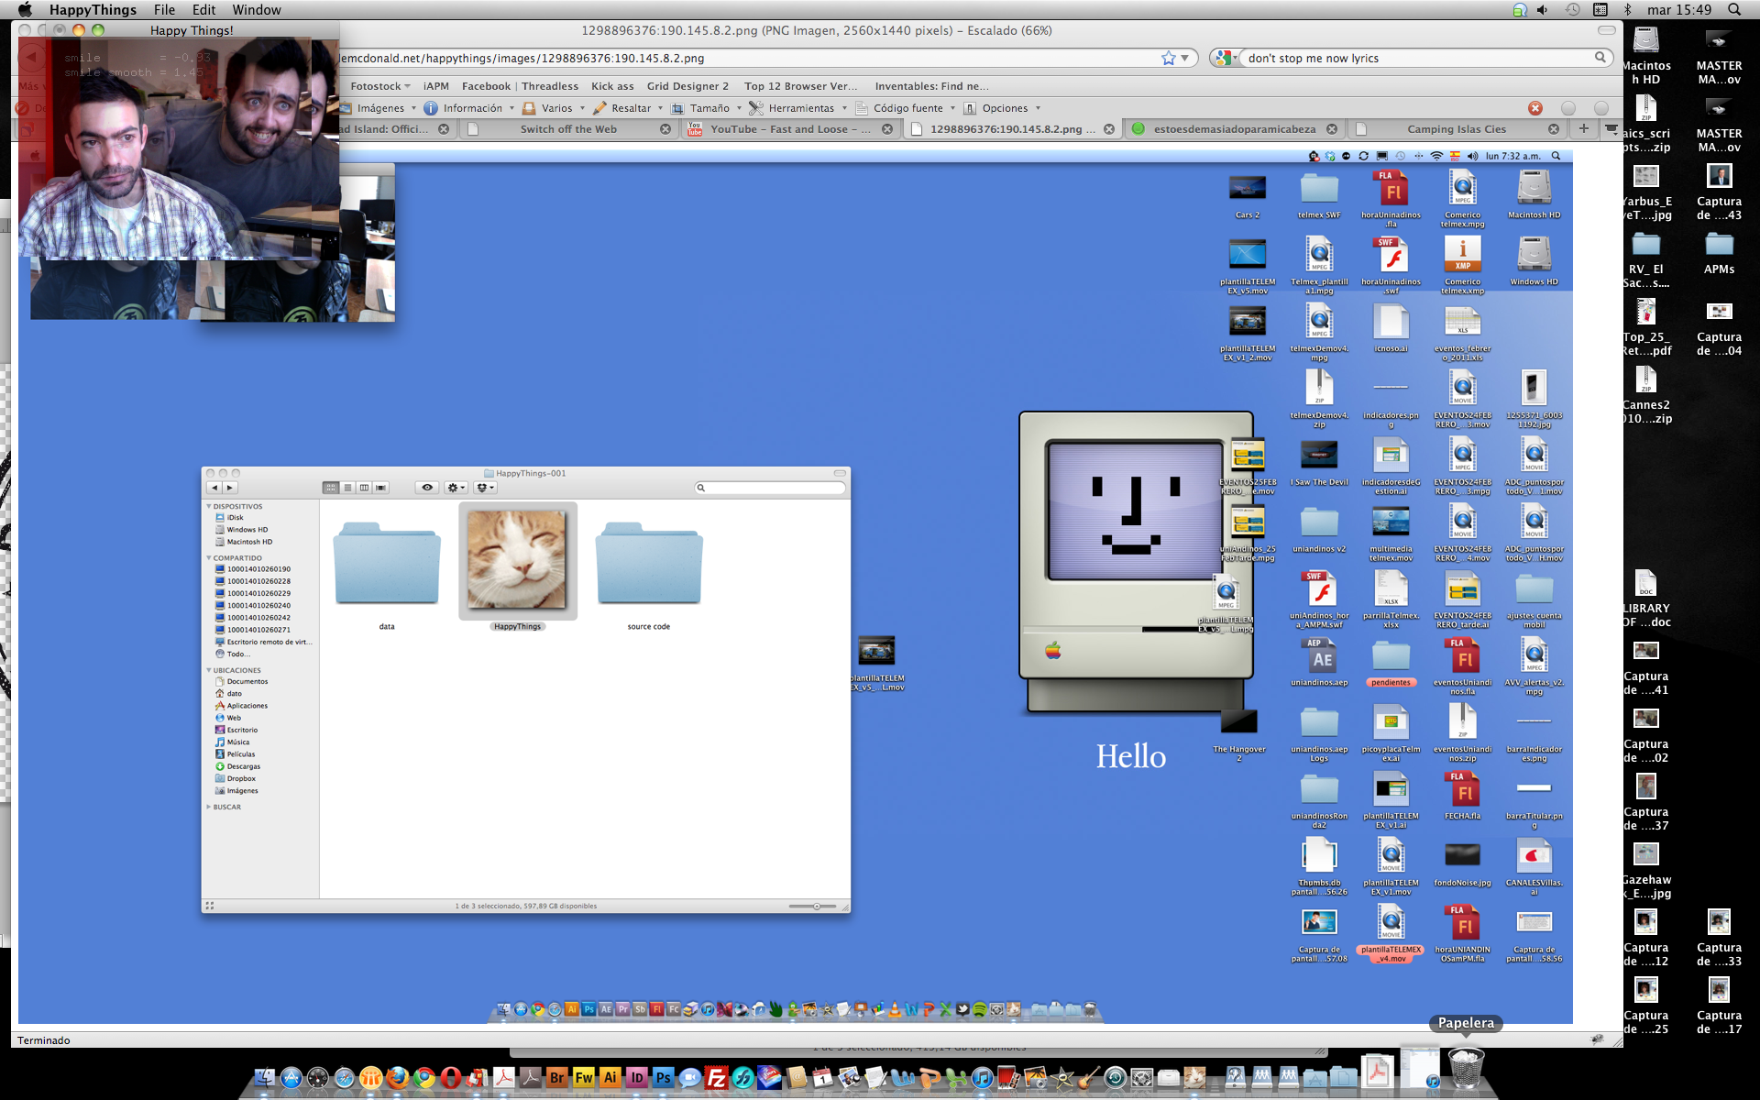This screenshot has height=1100, width=1760.
Task: Open Firefox from the dock
Action: tap(397, 1078)
